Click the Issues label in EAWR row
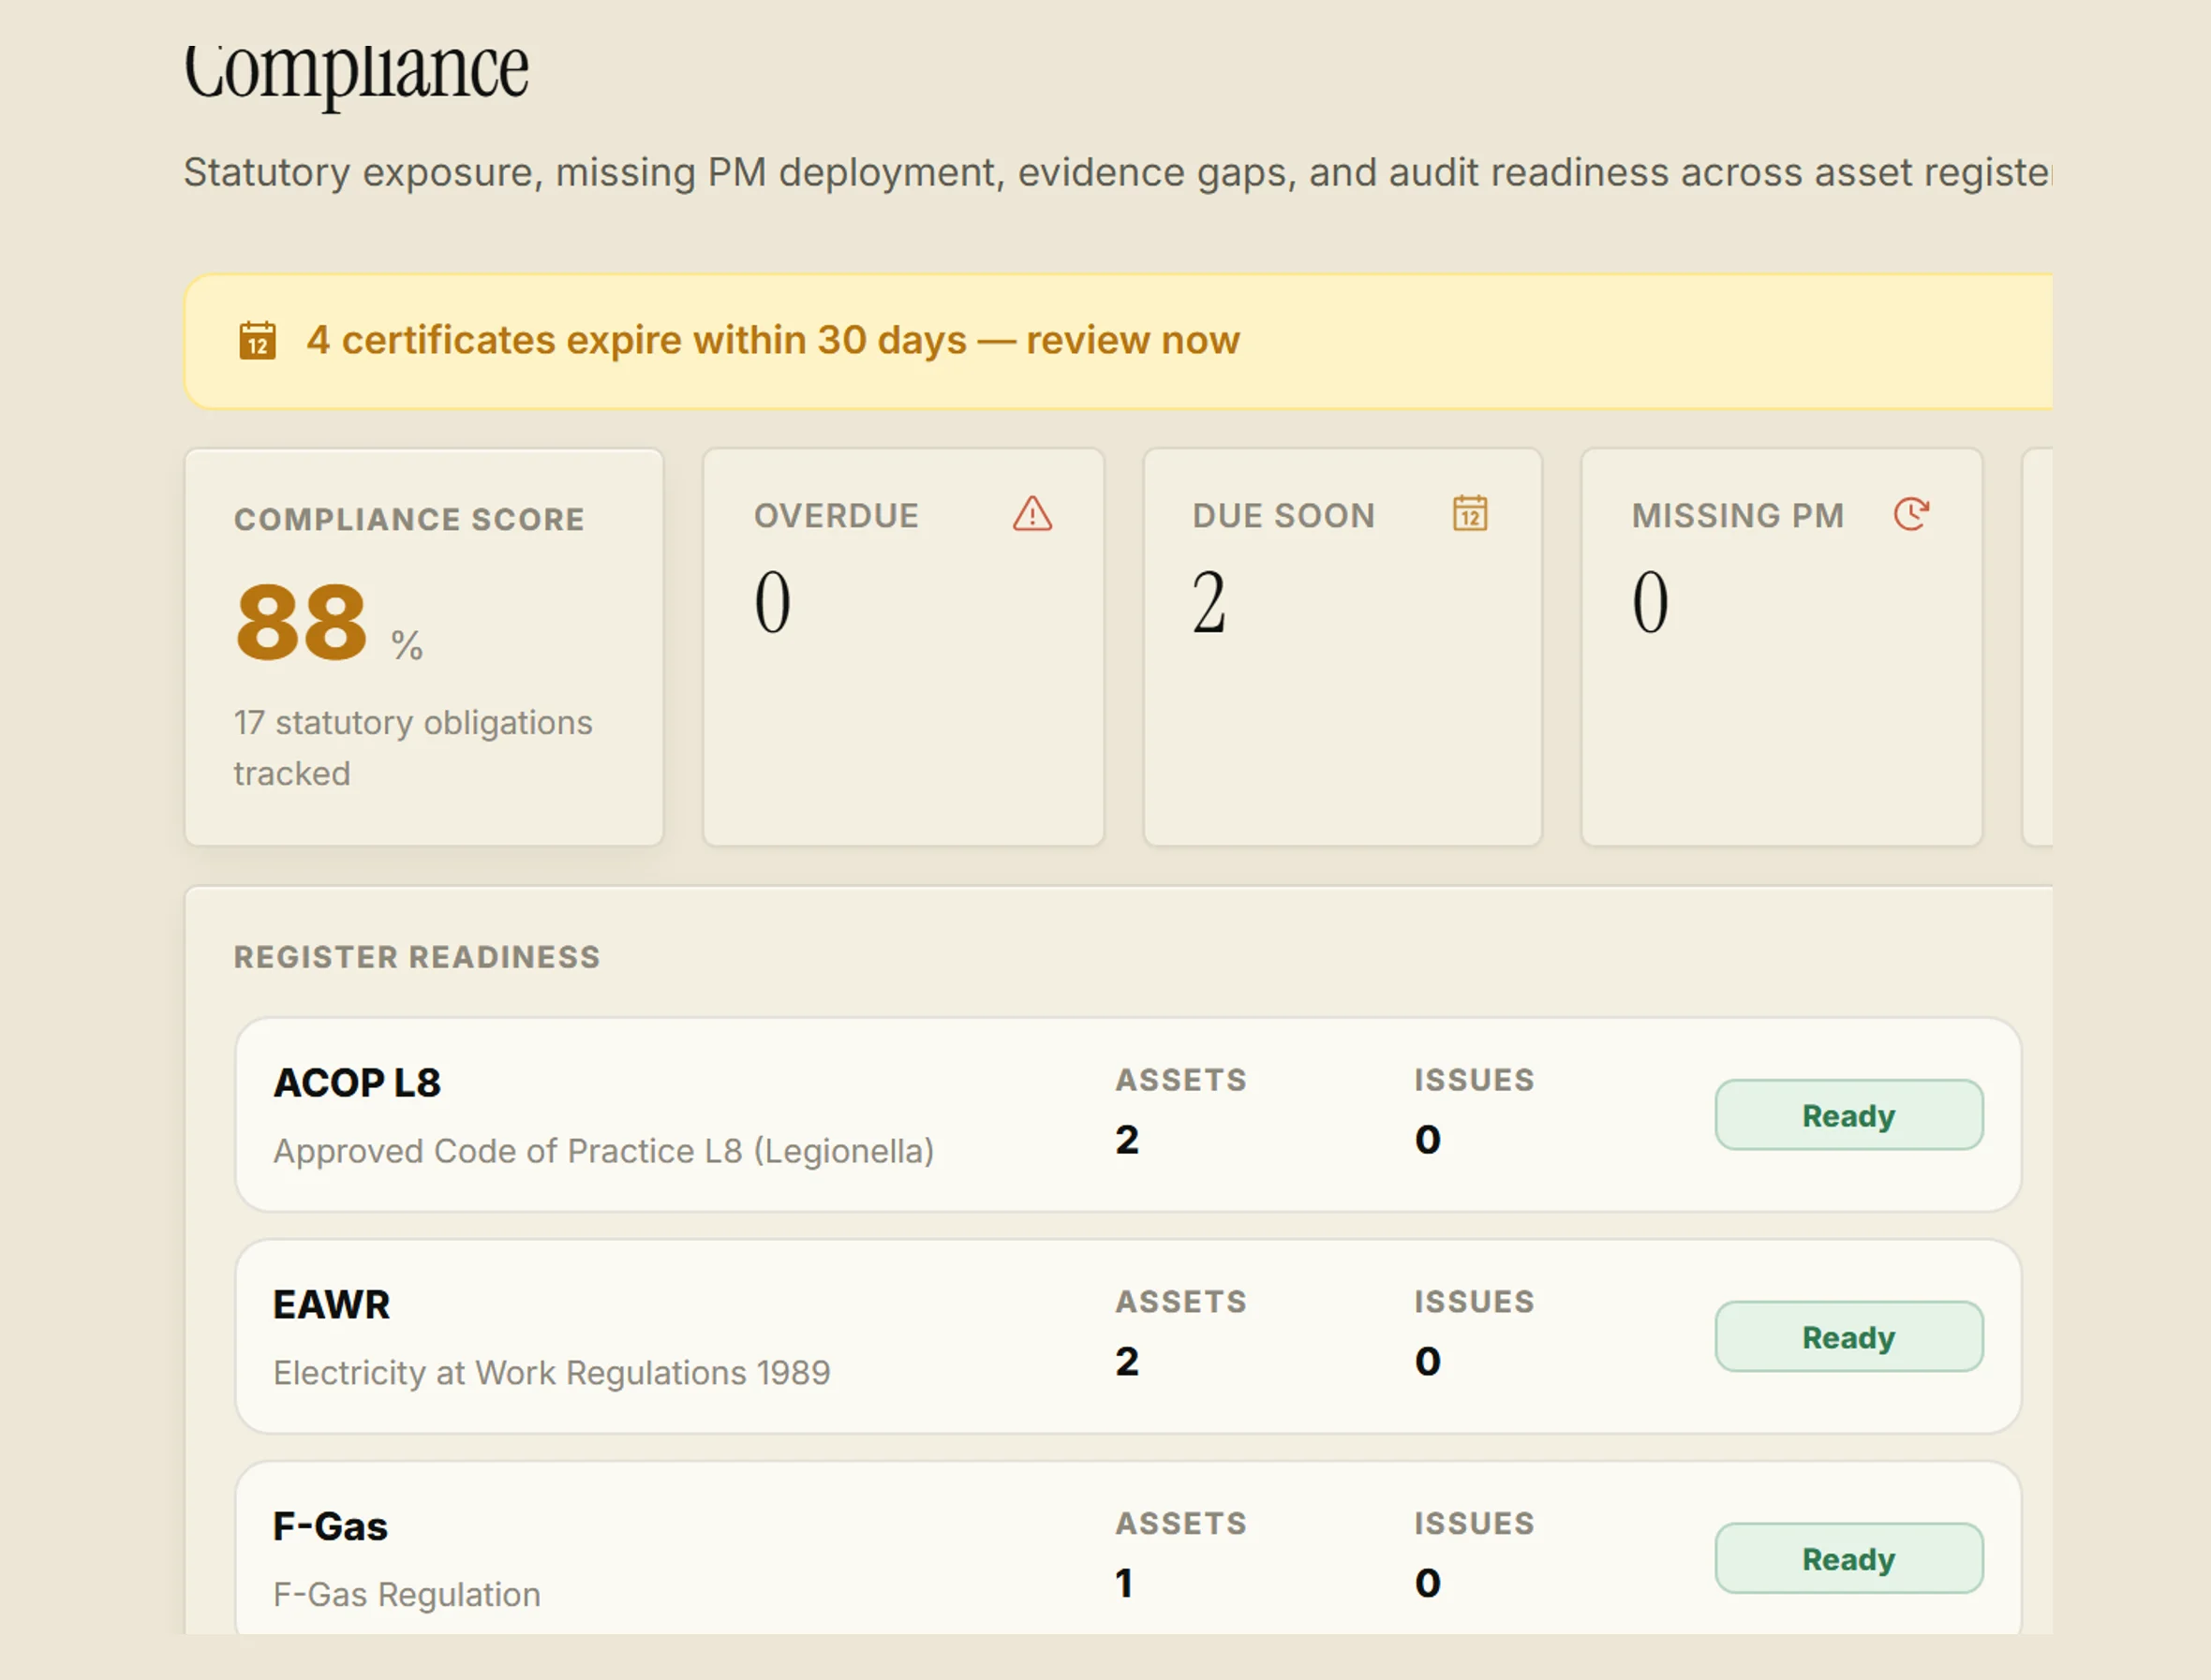 point(1474,1302)
